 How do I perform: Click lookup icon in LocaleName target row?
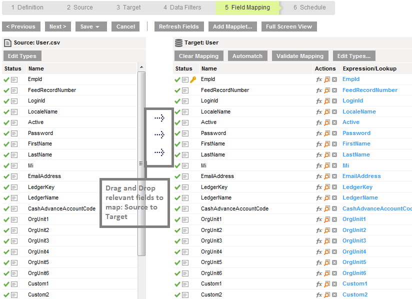(x=327, y=111)
